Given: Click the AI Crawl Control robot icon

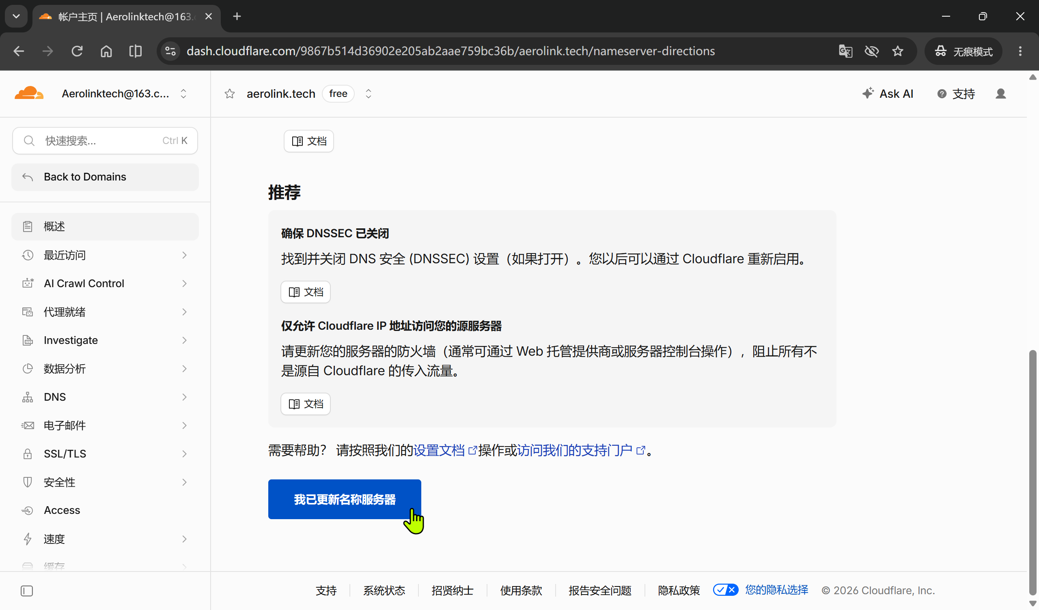Looking at the screenshot, I should [x=28, y=283].
